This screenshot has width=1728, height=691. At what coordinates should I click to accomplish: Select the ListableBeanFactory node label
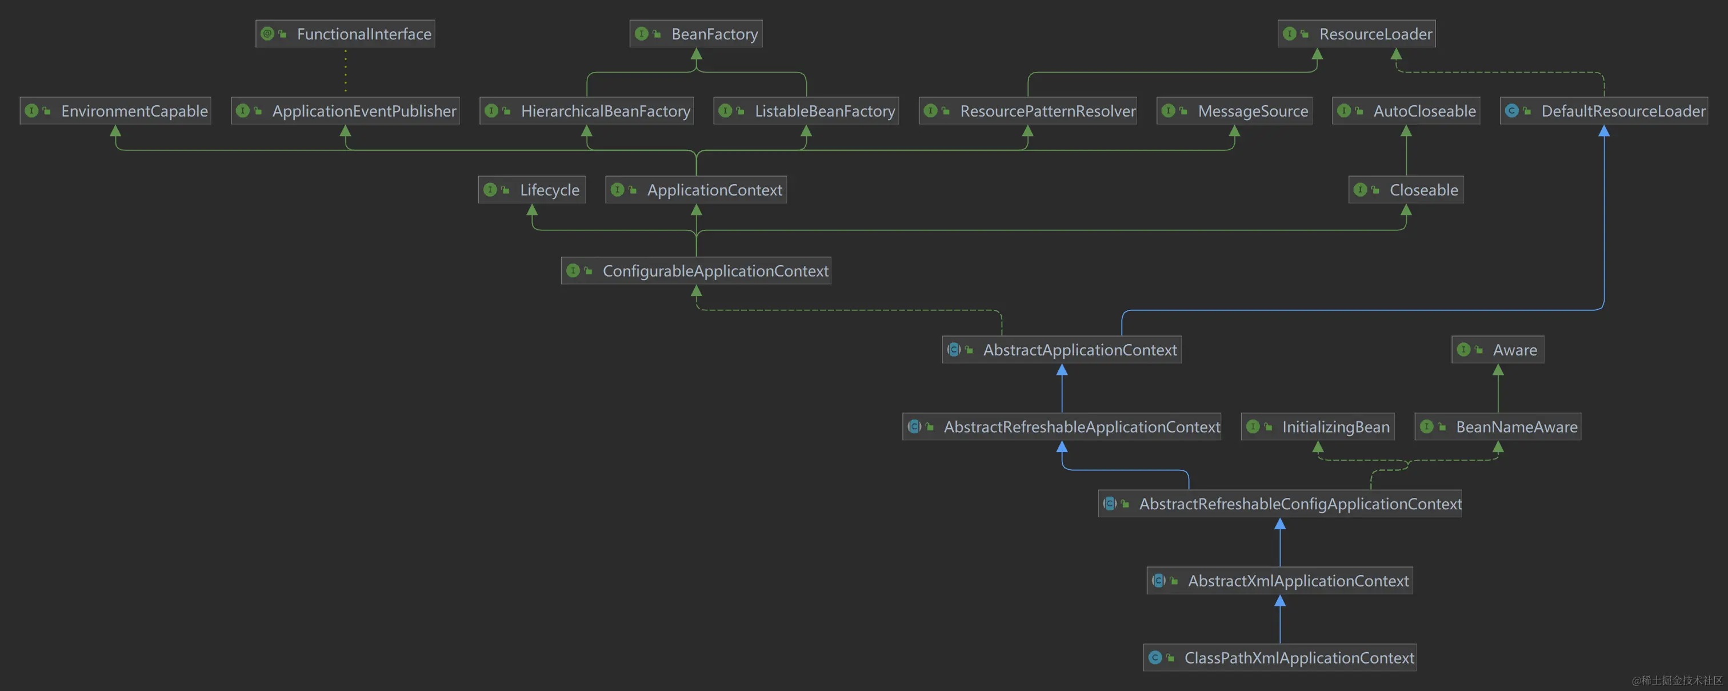coord(825,111)
